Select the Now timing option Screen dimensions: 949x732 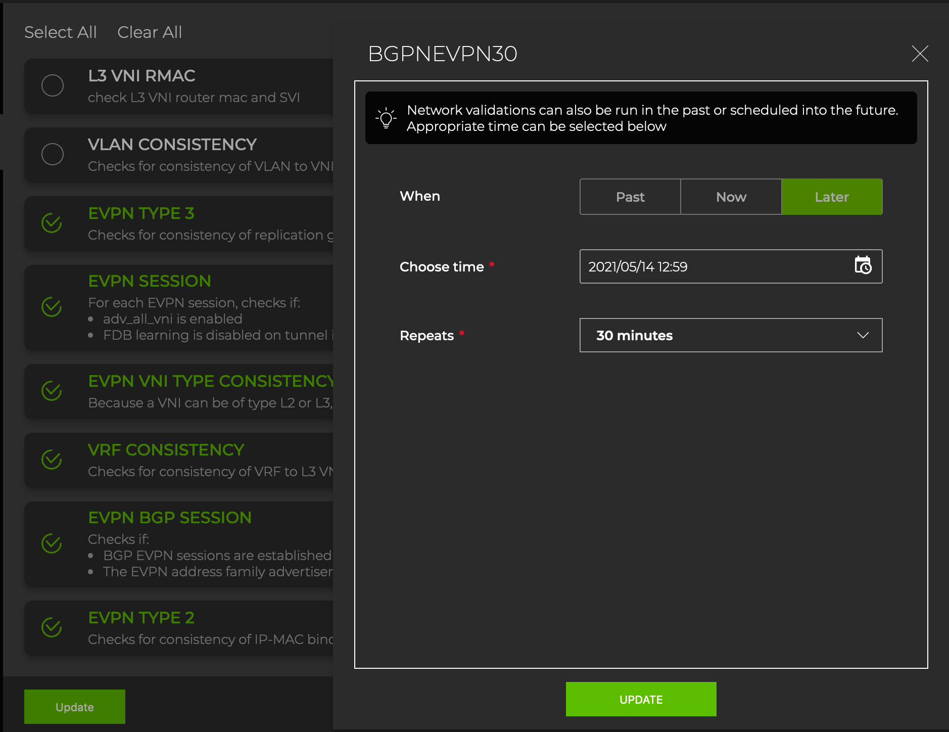(x=731, y=197)
